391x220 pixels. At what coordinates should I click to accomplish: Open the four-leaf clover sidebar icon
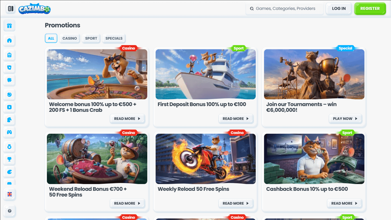point(9,80)
